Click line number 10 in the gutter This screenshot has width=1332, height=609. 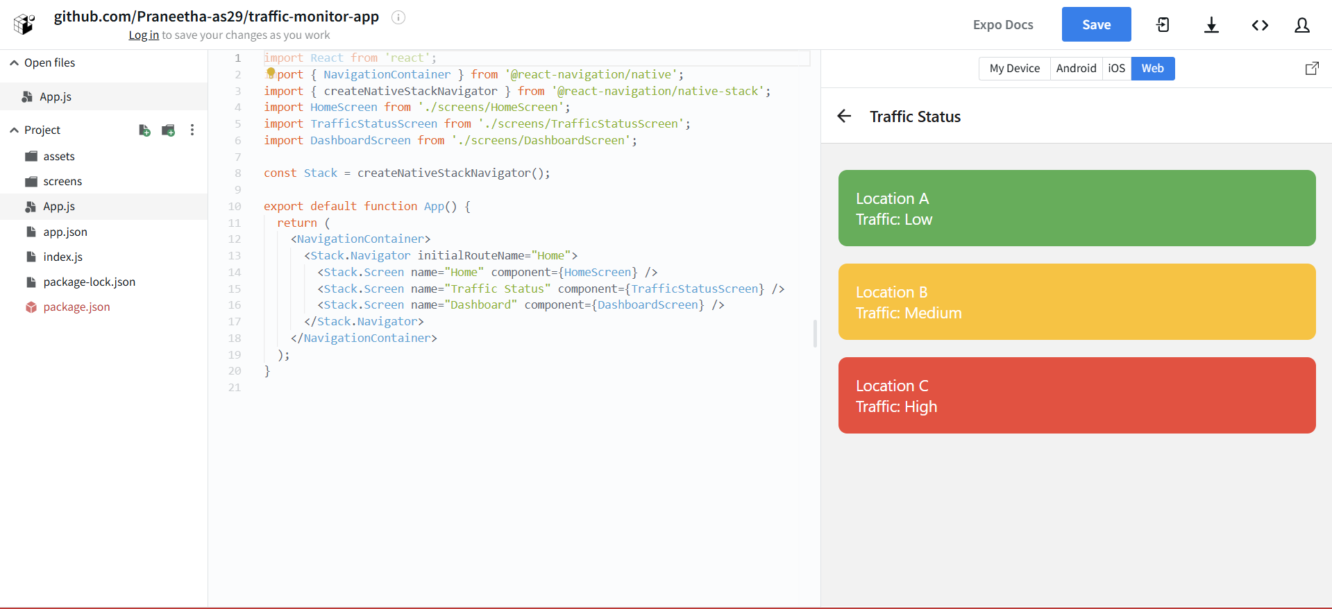(235, 207)
